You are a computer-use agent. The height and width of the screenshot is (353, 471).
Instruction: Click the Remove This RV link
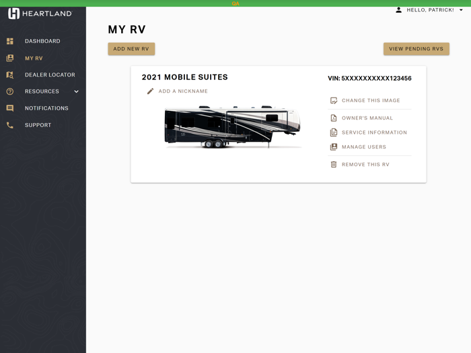(x=365, y=165)
